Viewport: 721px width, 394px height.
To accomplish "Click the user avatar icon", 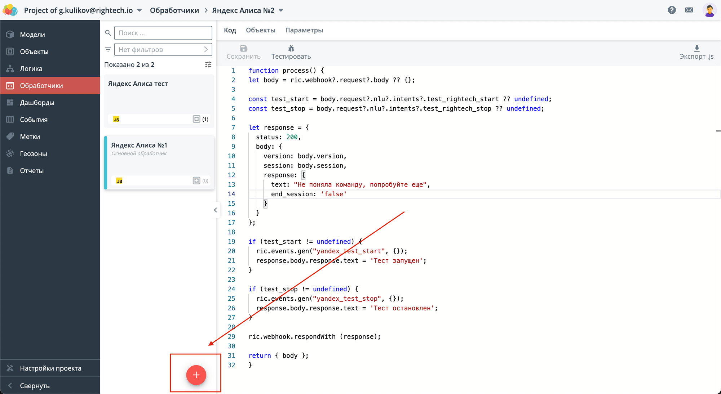I will coord(709,10).
